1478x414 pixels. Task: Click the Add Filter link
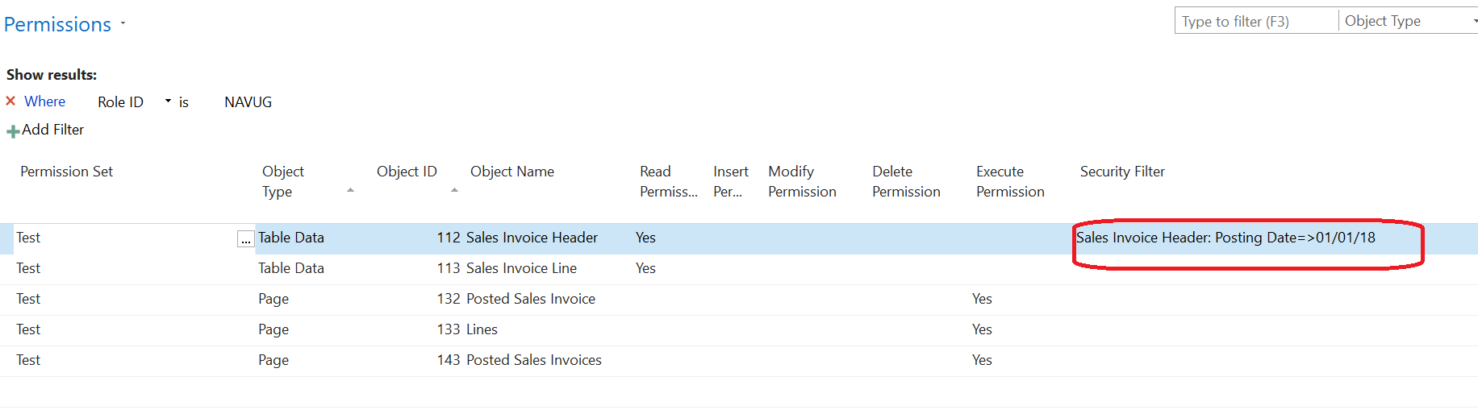tap(52, 130)
